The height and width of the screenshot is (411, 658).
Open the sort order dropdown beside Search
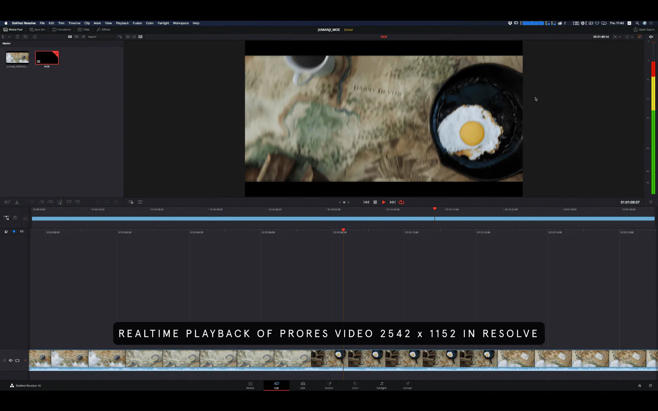coord(120,37)
